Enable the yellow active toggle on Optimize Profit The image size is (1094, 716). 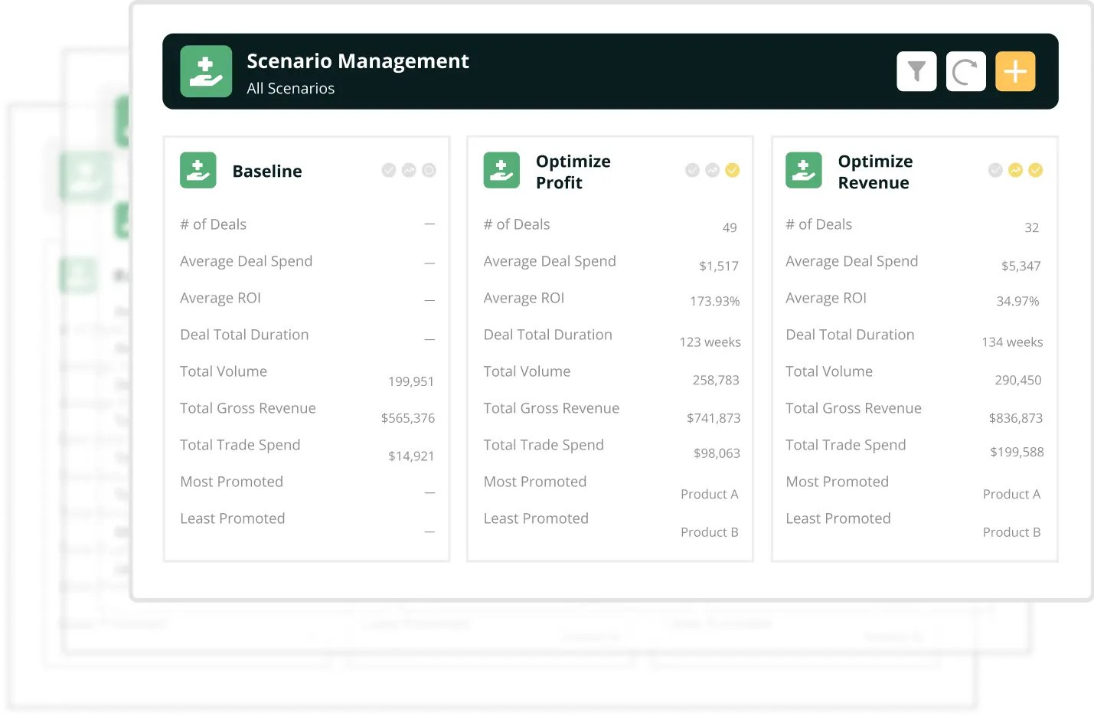(731, 171)
